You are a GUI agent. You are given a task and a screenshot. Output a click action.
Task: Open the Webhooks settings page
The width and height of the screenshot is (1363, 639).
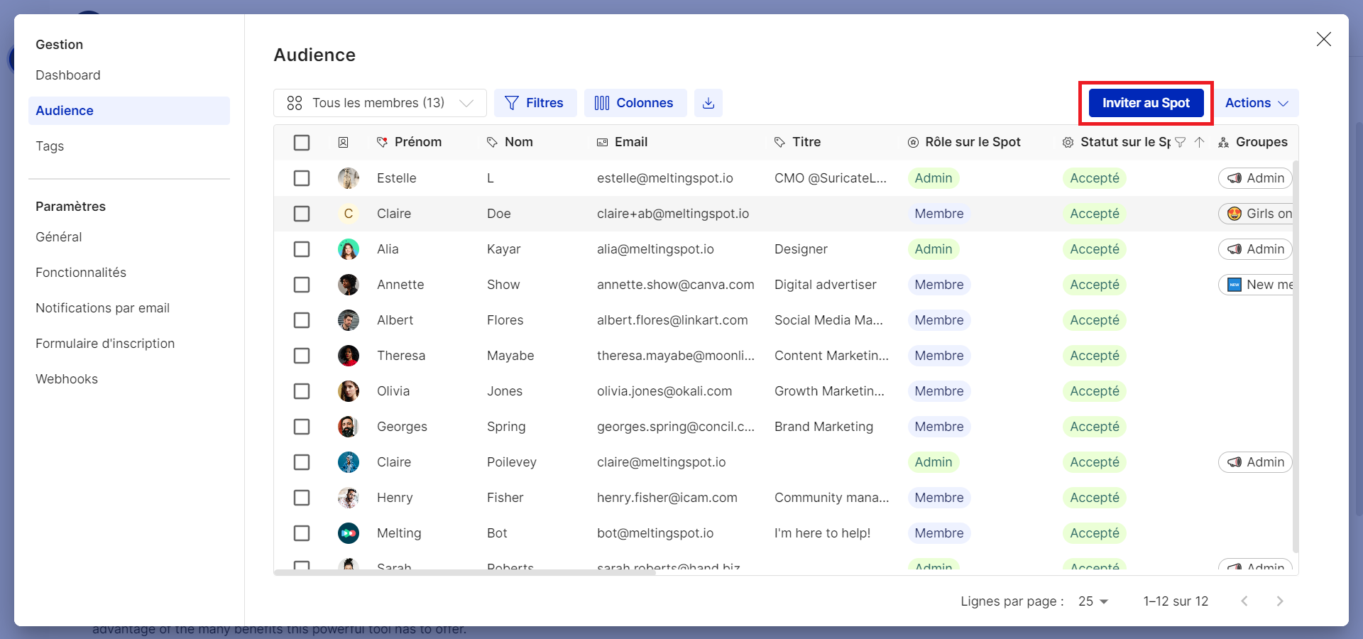66,378
